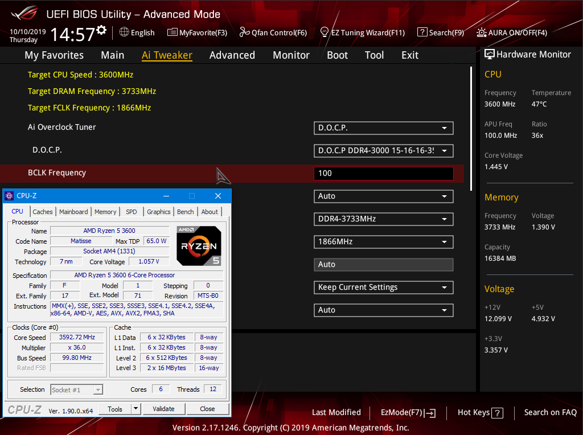Image resolution: width=583 pixels, height=435 pixels.
Task: Go to the Exit menu
Action: [x=410, y=55]
